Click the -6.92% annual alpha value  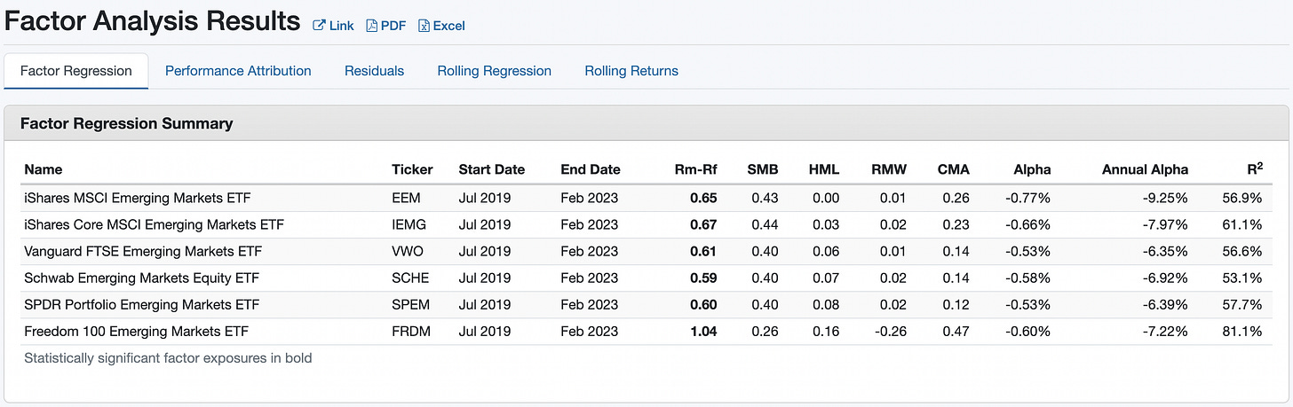pos(1165,278)
